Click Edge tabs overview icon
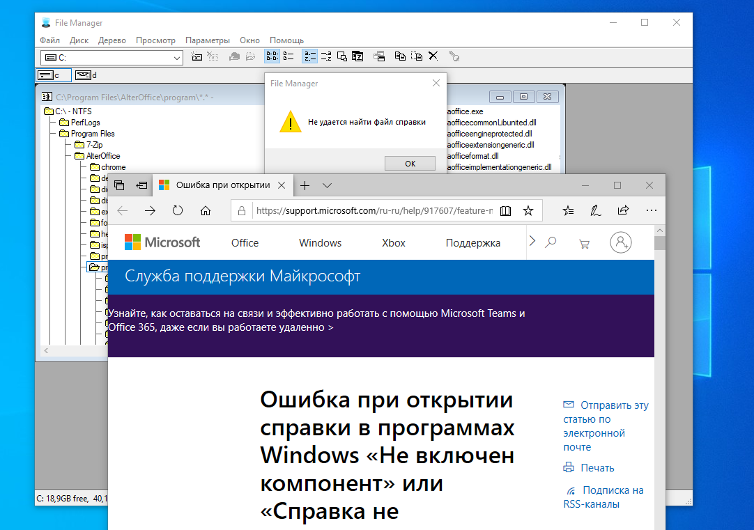754x530 pixels. pyautogui.click(x=119, y=185)
